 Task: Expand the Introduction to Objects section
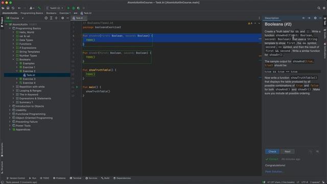[x=10, y=106]
